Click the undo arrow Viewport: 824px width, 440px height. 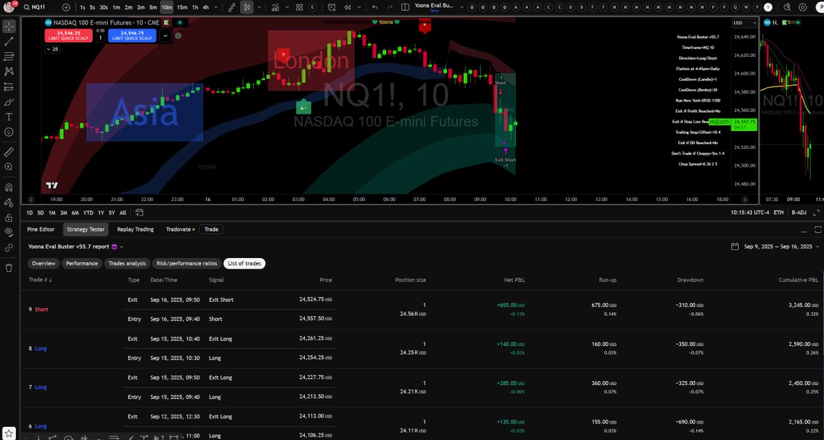(374, 7)
